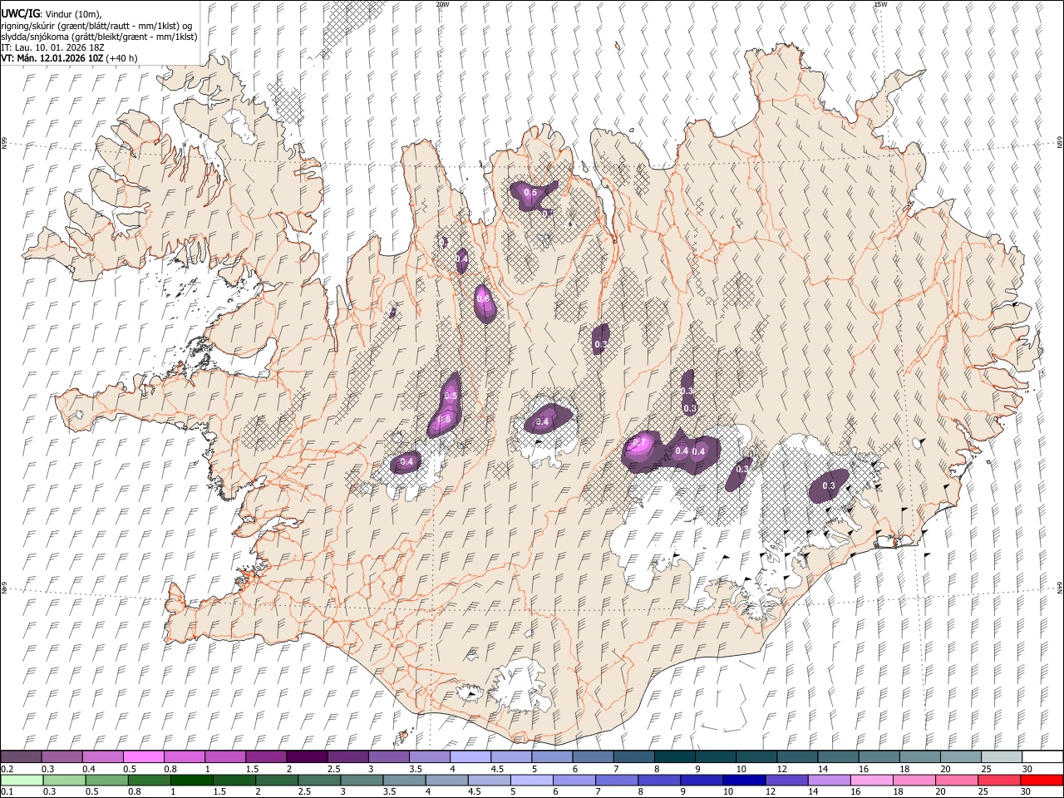The width and height of the screenshot is (1064, 798).
Task: Click the 'UWC/IG: Vindur (10m)' title text
Action: pyautogui.click(x=52, y=14)
